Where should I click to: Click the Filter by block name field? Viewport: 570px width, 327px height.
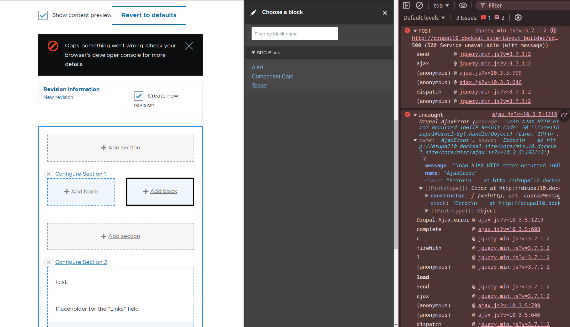[294, 34]
